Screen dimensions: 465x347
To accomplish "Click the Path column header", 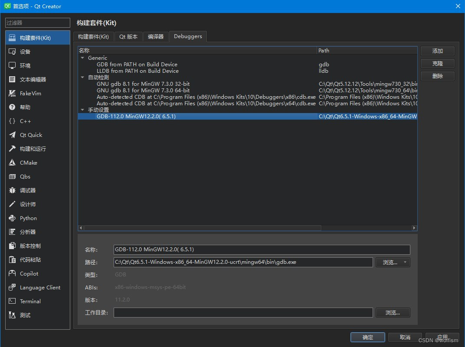I will pos(367,51).
